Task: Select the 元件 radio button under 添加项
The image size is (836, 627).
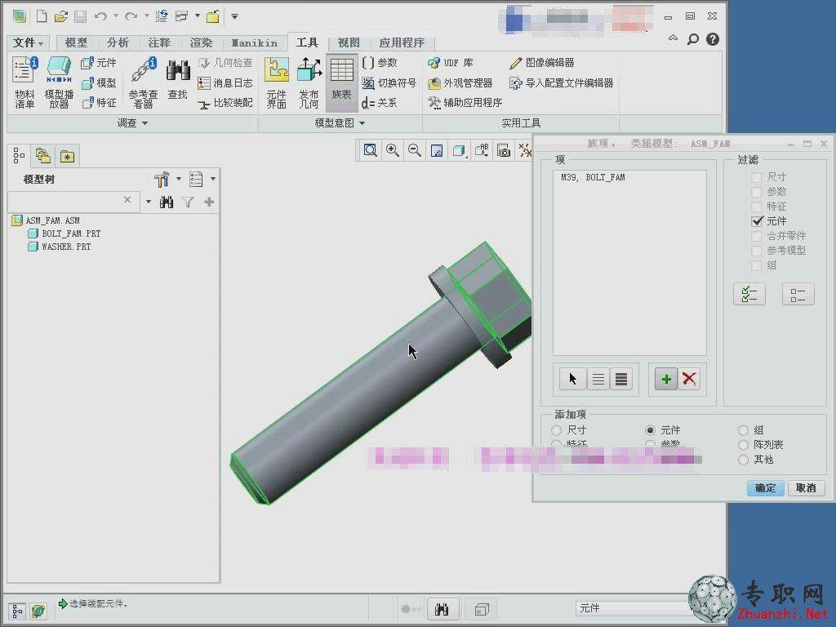Action: click(650, 429)
